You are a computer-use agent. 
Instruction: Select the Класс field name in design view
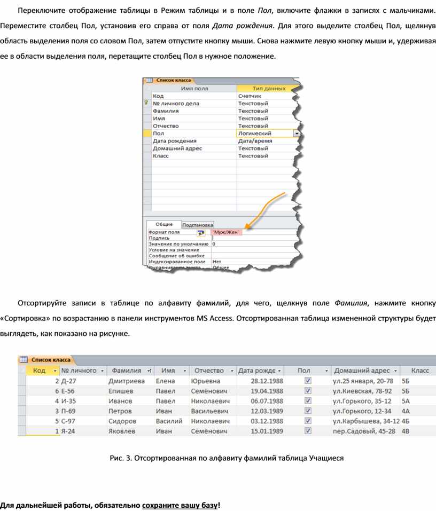coord(161,156)
